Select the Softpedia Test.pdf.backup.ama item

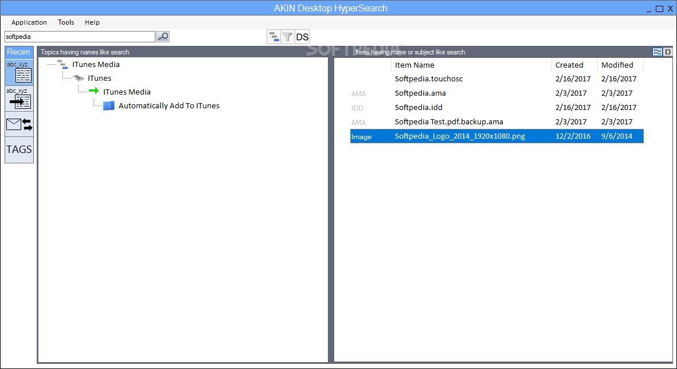[x=449, y=121]
